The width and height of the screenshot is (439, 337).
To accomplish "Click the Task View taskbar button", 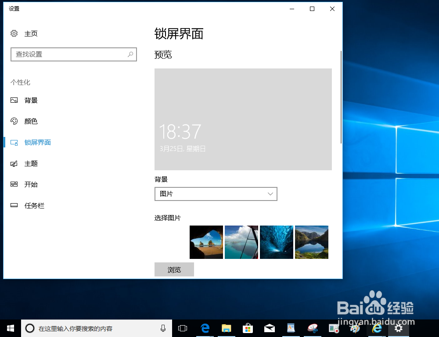I will click(x=182, y=328).
